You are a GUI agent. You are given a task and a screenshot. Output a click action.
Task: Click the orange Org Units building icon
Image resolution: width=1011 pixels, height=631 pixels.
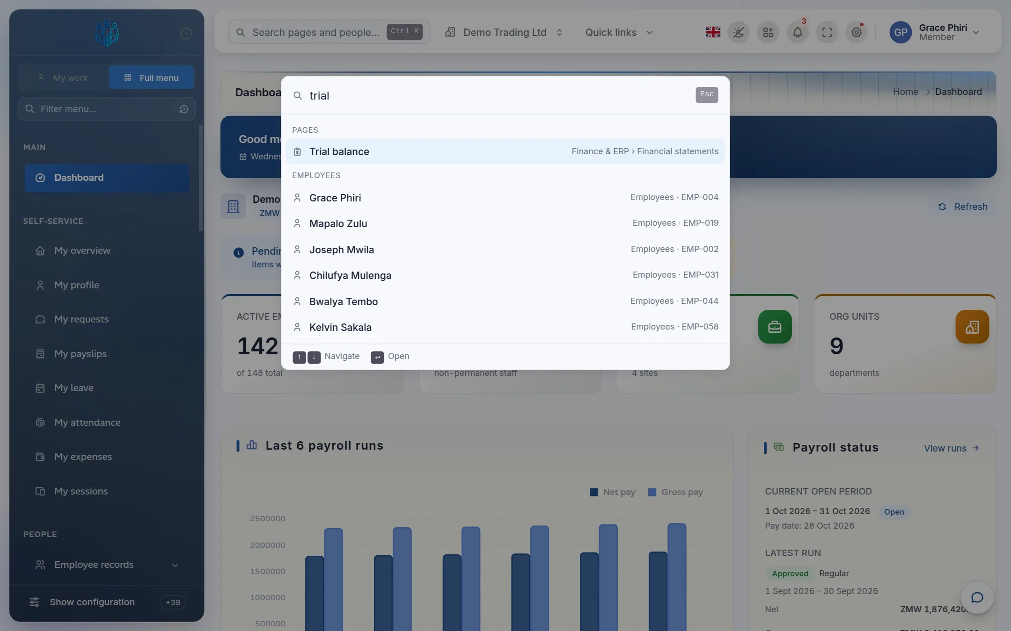coord(972,327)
